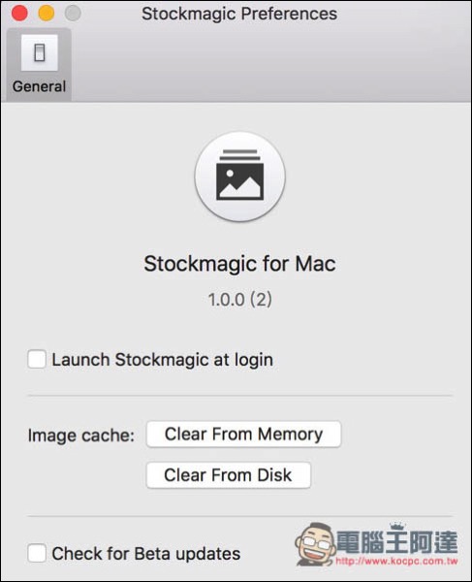This screenshot has width=472, height=582.
Task: Click the 'Stockmagic for Mac' heading
Action: 240,264
